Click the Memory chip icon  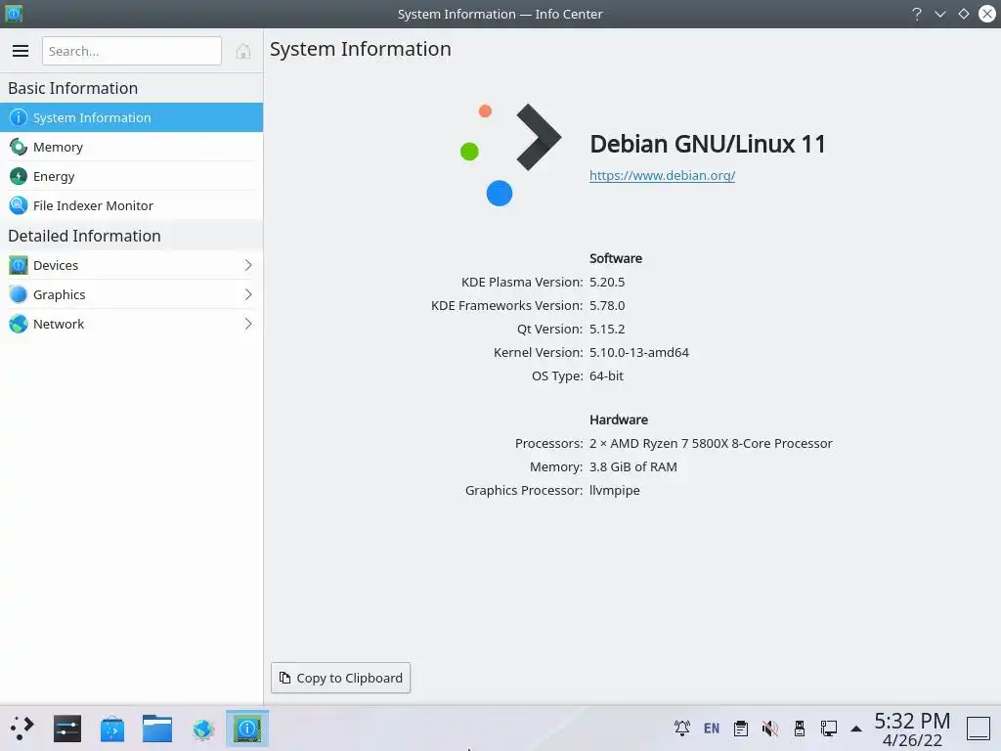coord(19,147)
